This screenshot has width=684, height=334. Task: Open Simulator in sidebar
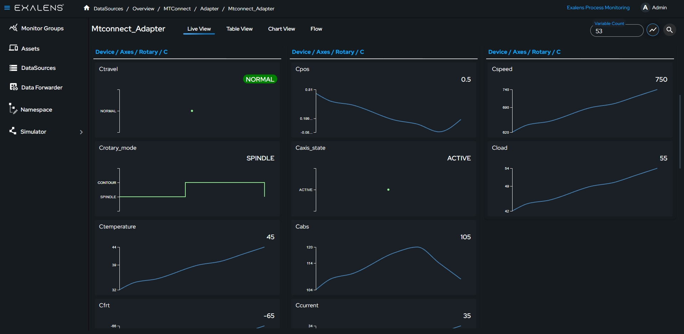pyautogui.click(x=33, y=132)
